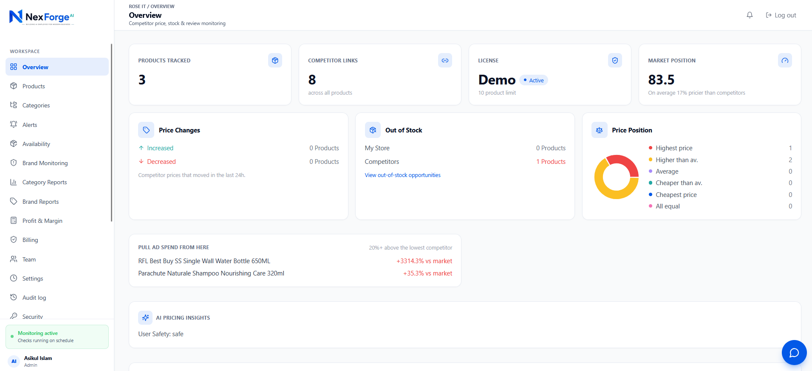
Task: Click the red Highest price legend dot
Action: pos(650,148)
